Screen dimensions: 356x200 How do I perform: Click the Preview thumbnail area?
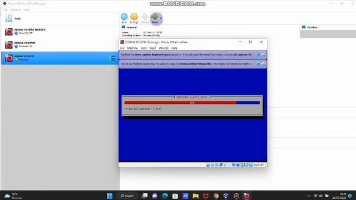[328, 34]
